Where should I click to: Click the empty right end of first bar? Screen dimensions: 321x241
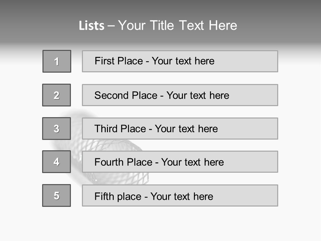point(254,61)
